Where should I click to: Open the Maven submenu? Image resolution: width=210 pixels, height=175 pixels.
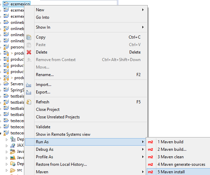42,172
